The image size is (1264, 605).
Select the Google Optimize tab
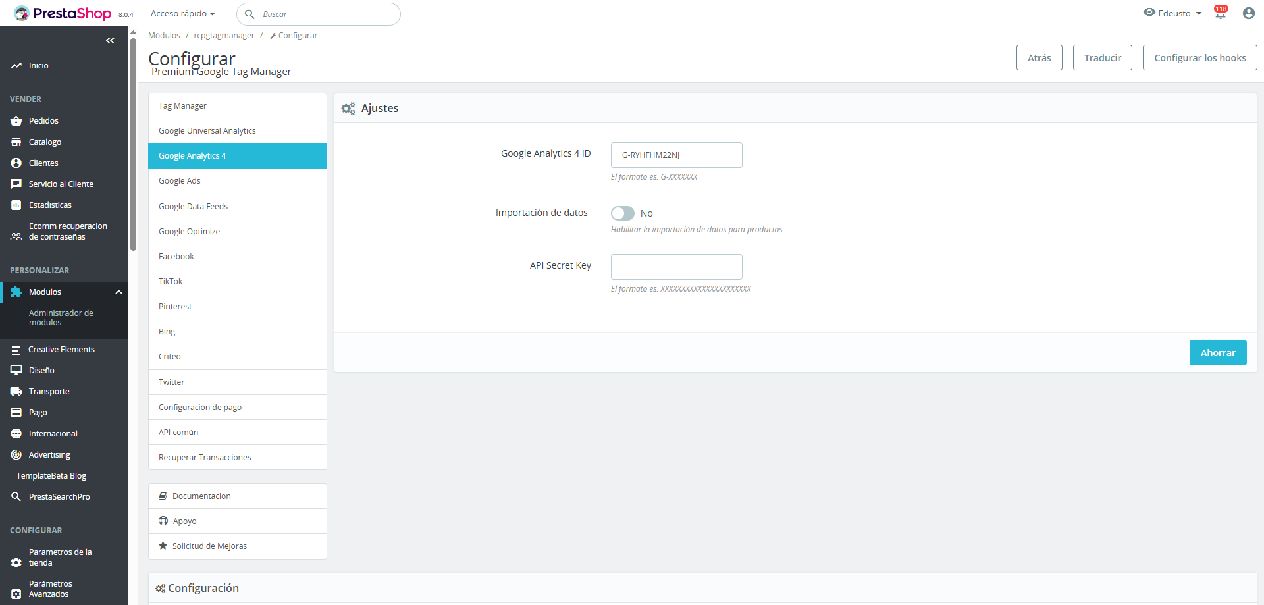click(x=238, y=232)
